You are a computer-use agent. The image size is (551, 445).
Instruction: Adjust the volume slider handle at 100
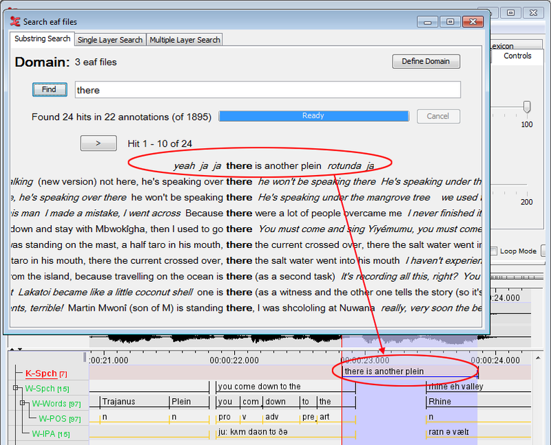pyautogui.click(x=527, y=107)
